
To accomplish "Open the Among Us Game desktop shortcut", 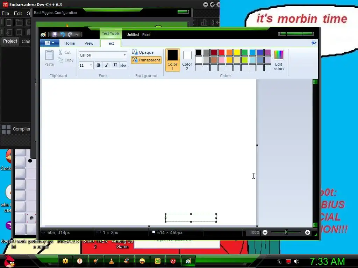I will [122, 244].
